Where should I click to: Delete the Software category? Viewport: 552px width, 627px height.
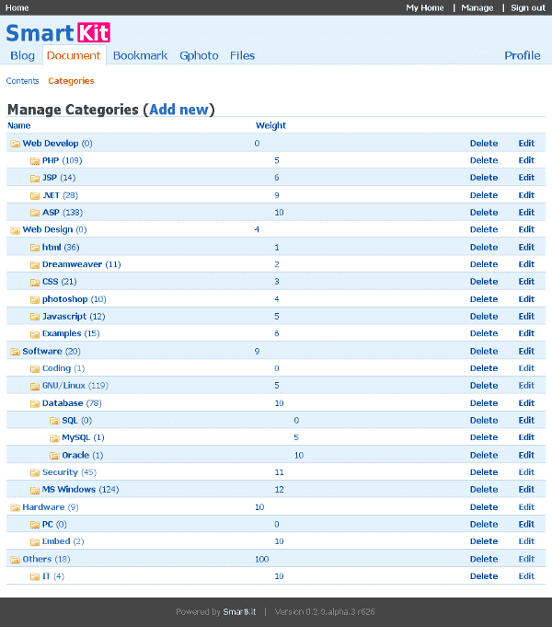[484, 352]
